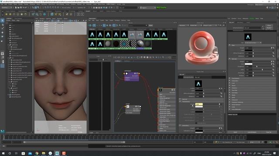Select the arrow Select tool in toolbox
Viewport: 279px width, 156px height.
tap(2, 21)
